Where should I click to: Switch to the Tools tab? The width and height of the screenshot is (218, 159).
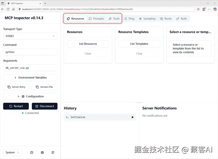[114, 19]
